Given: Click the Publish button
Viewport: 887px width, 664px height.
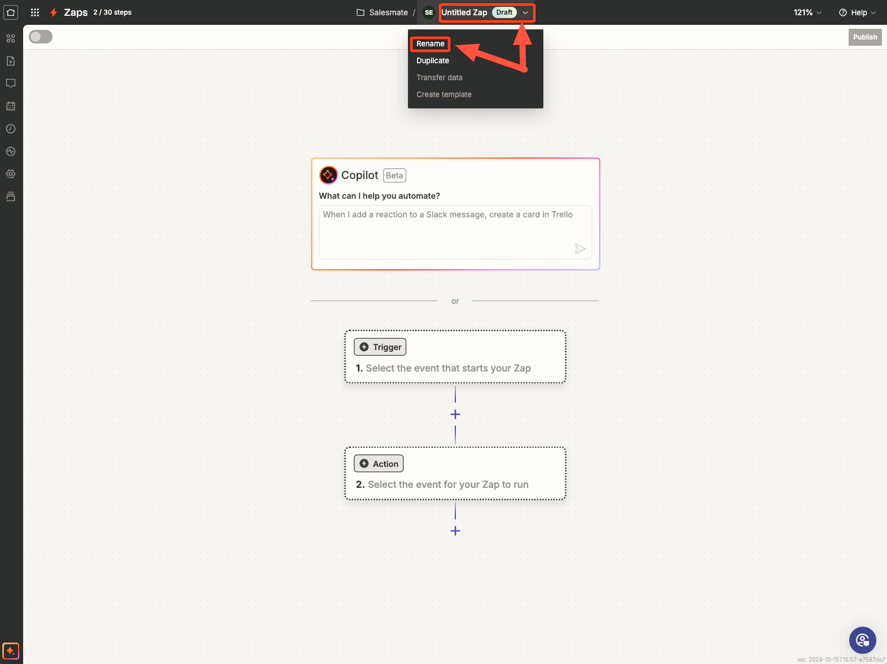Looking at the screenshot, I should 864,37.
